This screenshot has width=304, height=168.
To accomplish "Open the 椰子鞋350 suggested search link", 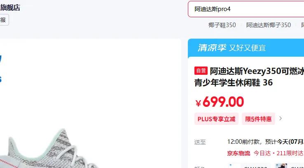I will click(222, 25).
